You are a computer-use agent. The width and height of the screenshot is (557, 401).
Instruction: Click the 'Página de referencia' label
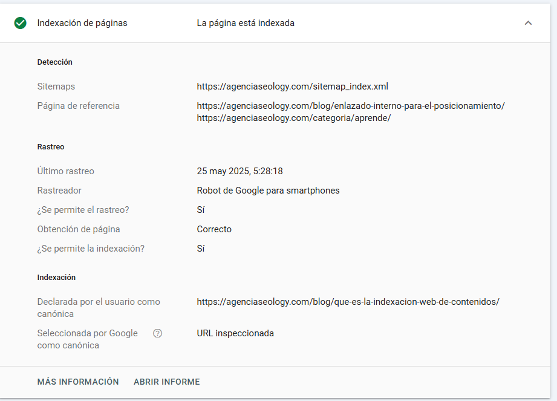pos(78,106)
